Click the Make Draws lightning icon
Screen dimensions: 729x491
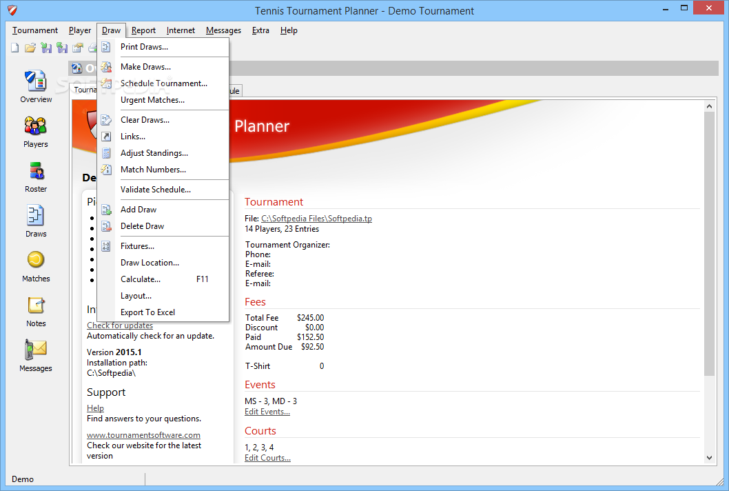(x=106, y=67)
